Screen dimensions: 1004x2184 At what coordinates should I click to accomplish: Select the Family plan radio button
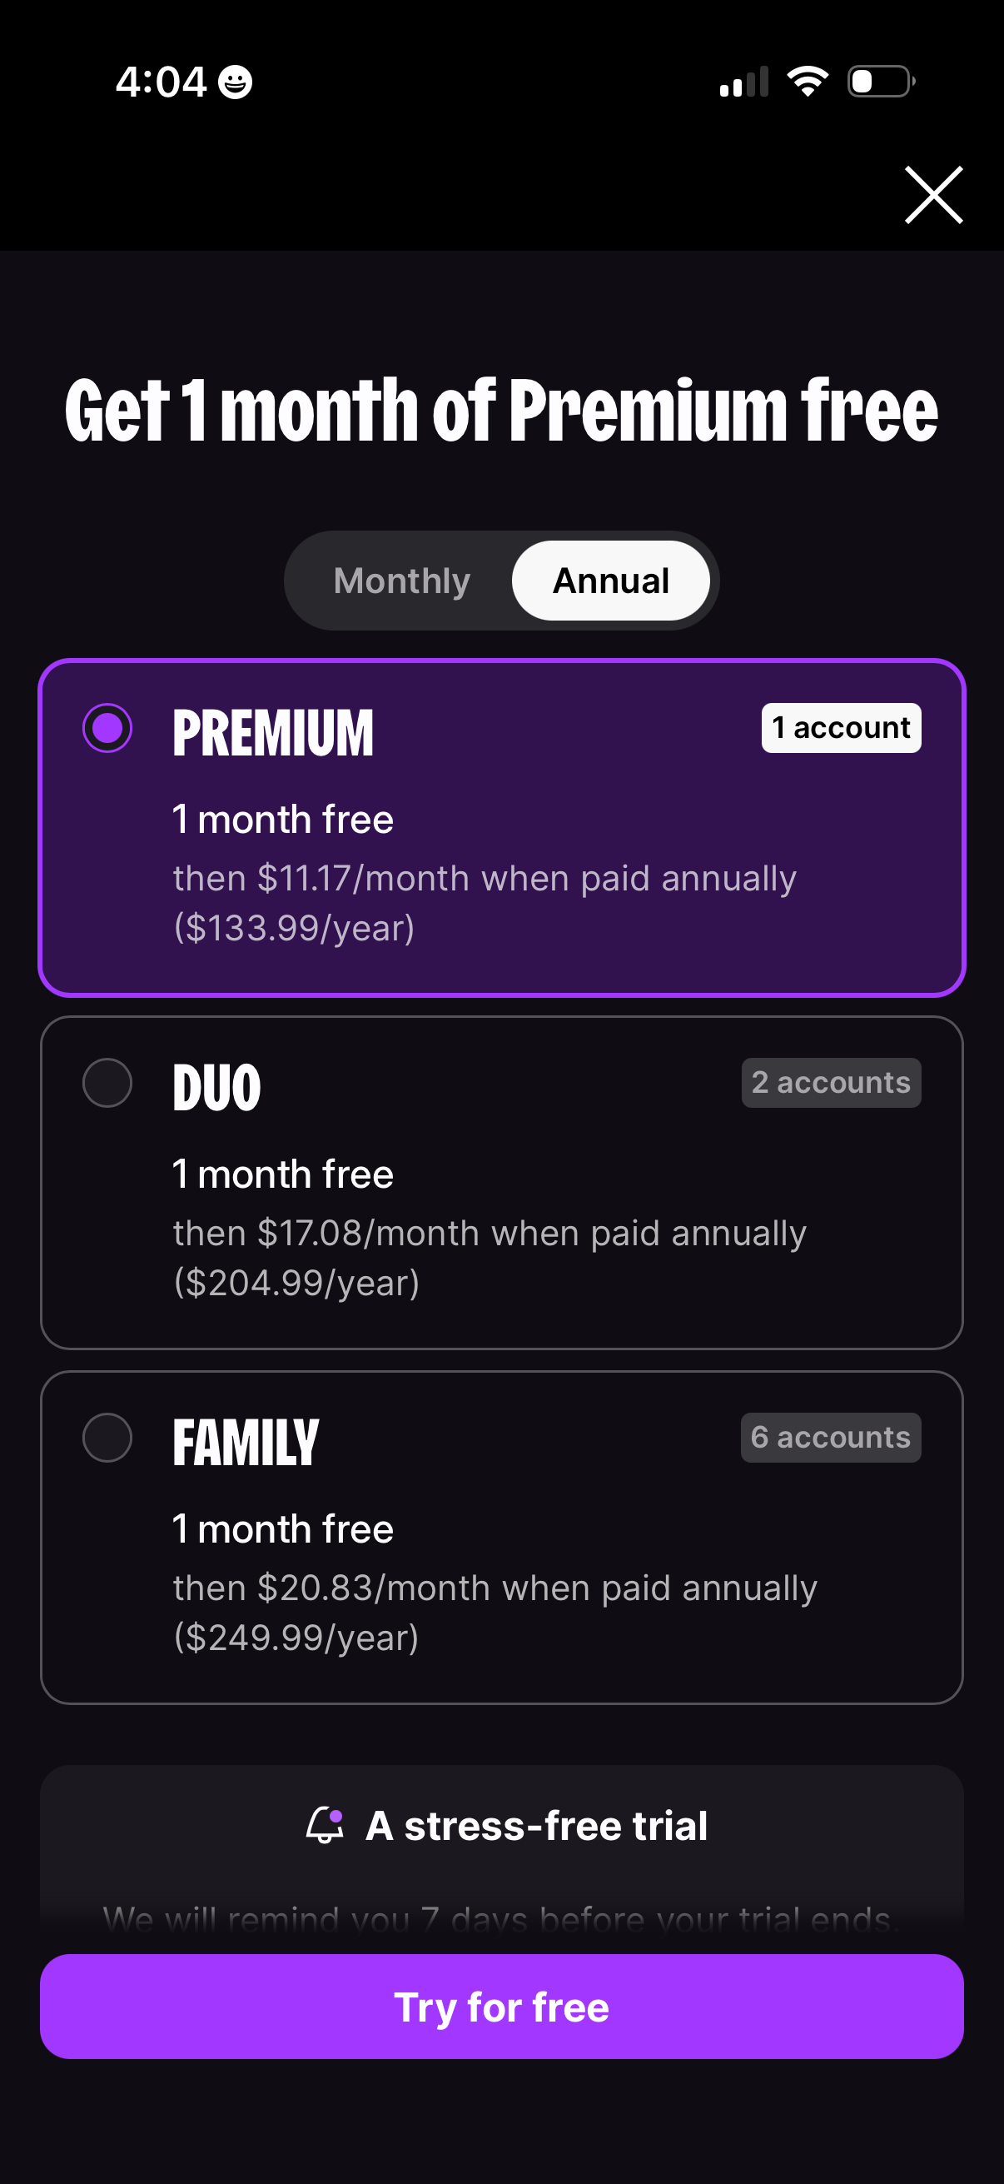[107, 1437]
